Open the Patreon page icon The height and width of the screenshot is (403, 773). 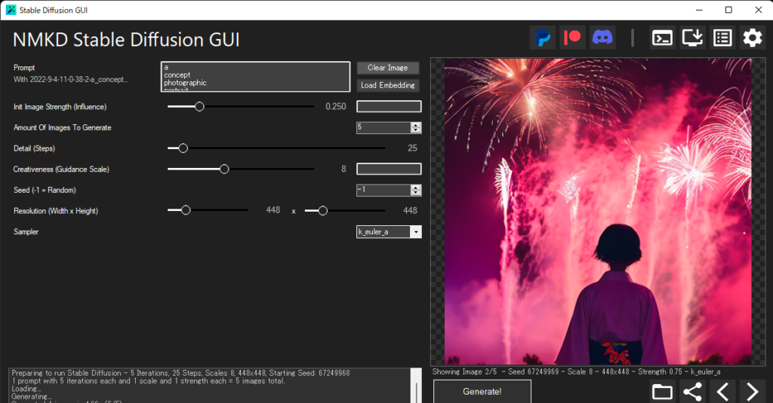click(573, 38)
